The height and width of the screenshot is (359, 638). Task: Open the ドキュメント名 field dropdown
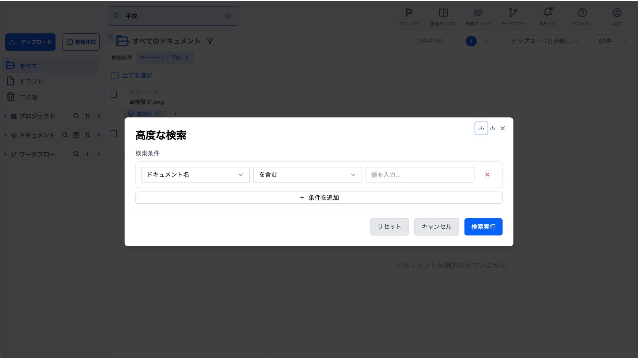point(195,175)
